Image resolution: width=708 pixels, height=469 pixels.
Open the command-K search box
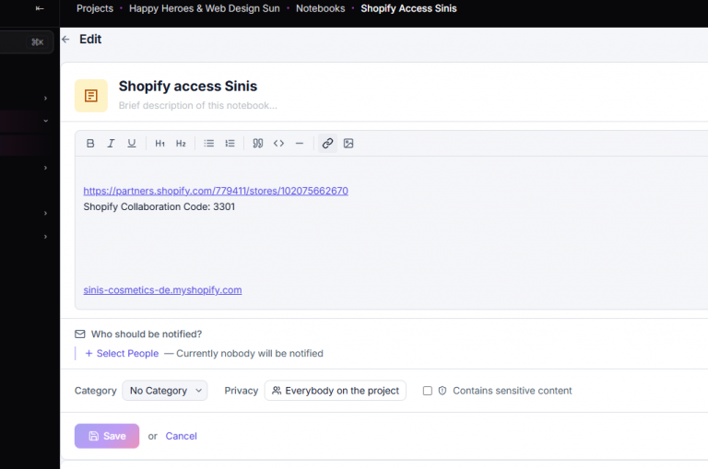pos(27,42)
